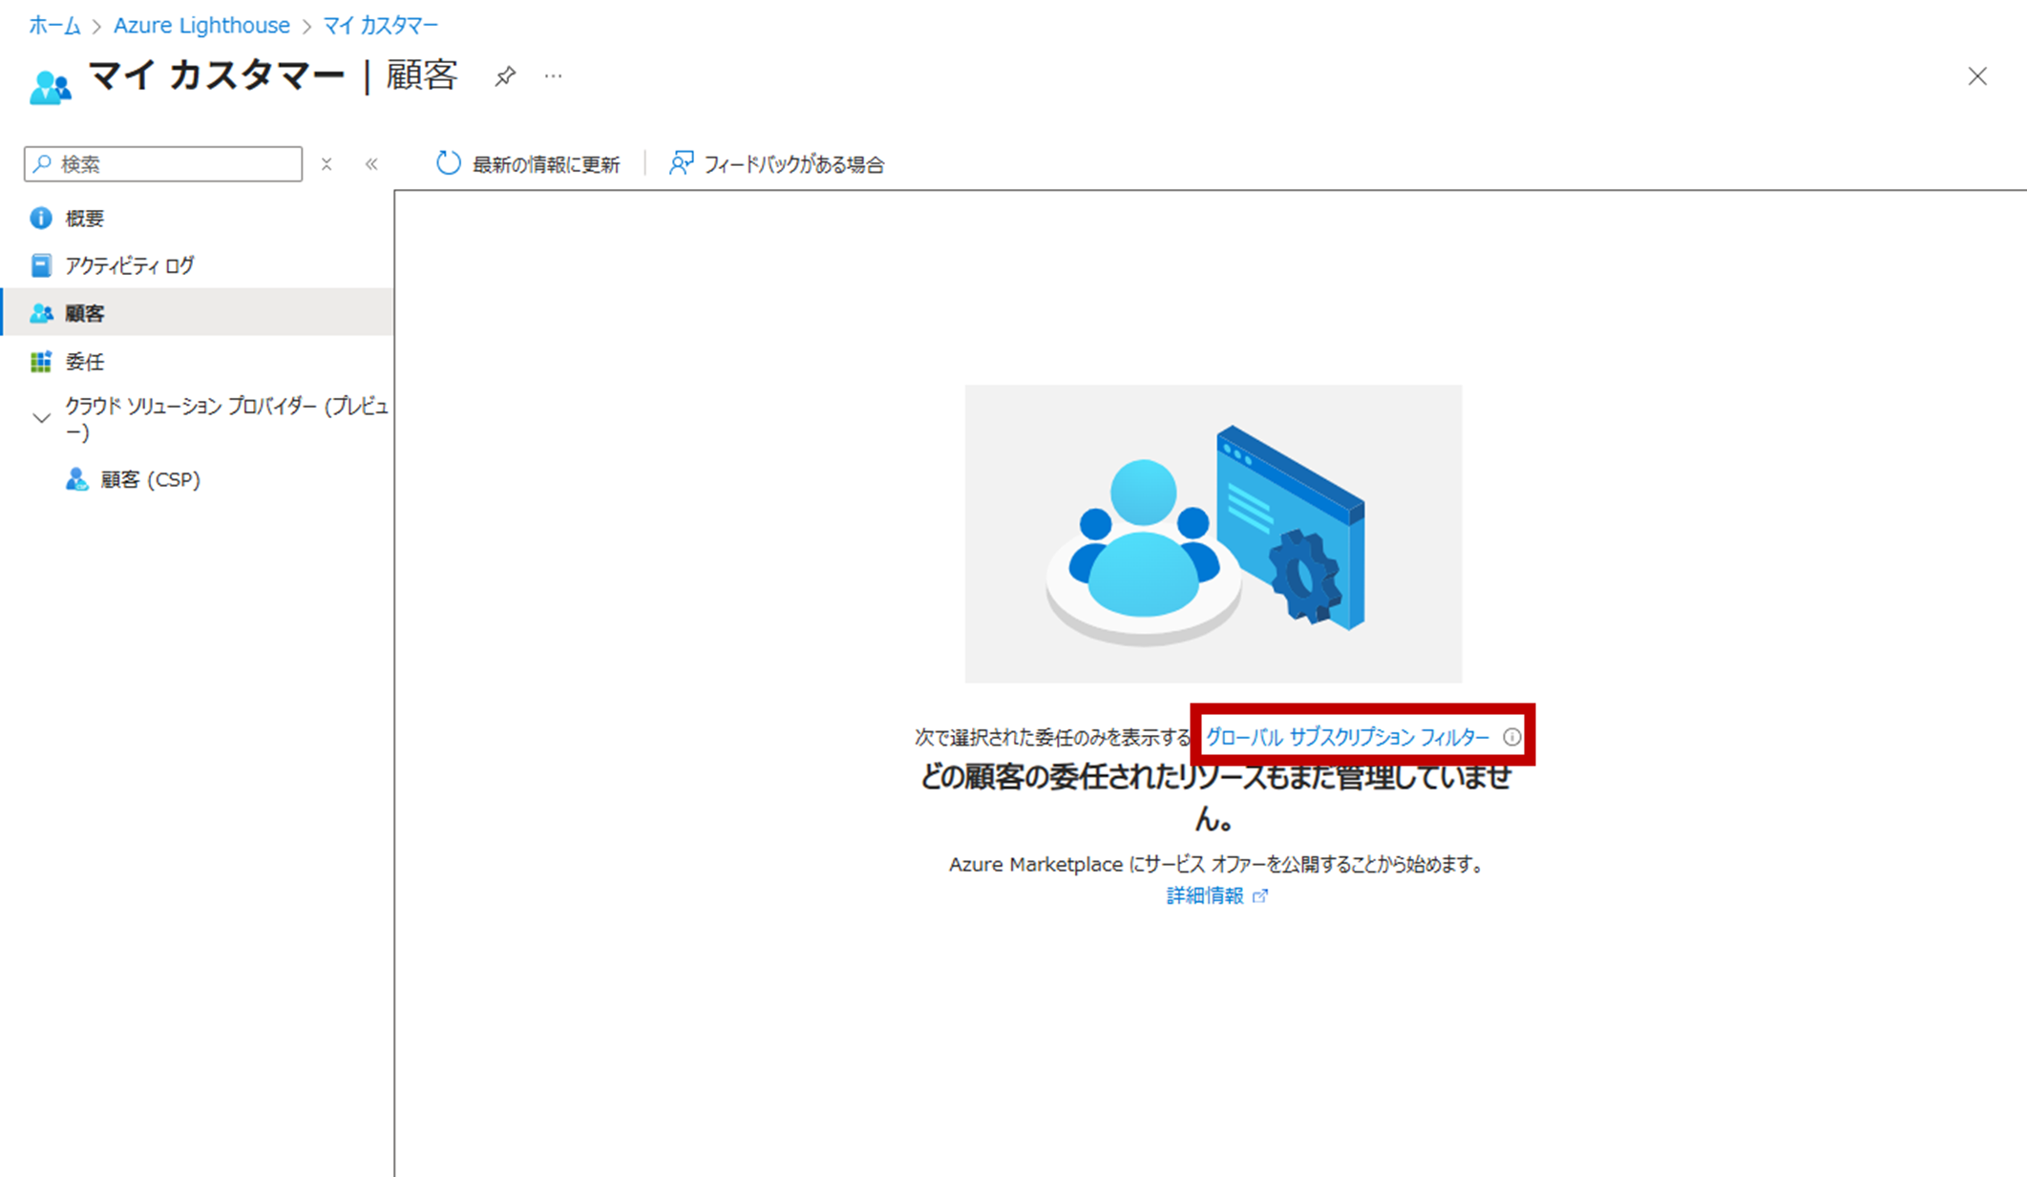2027x1177 pixels.
Task: Go to Azure Lighthouse breadcrumb
Action: pos(201,26)
